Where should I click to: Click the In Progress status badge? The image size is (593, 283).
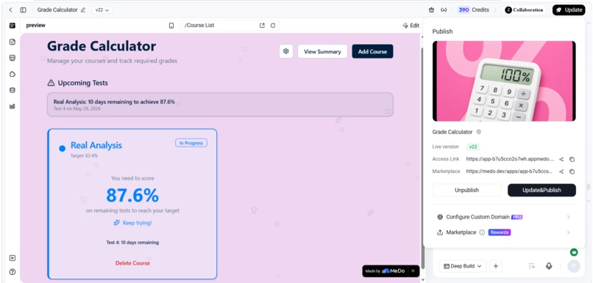[191, 143]
